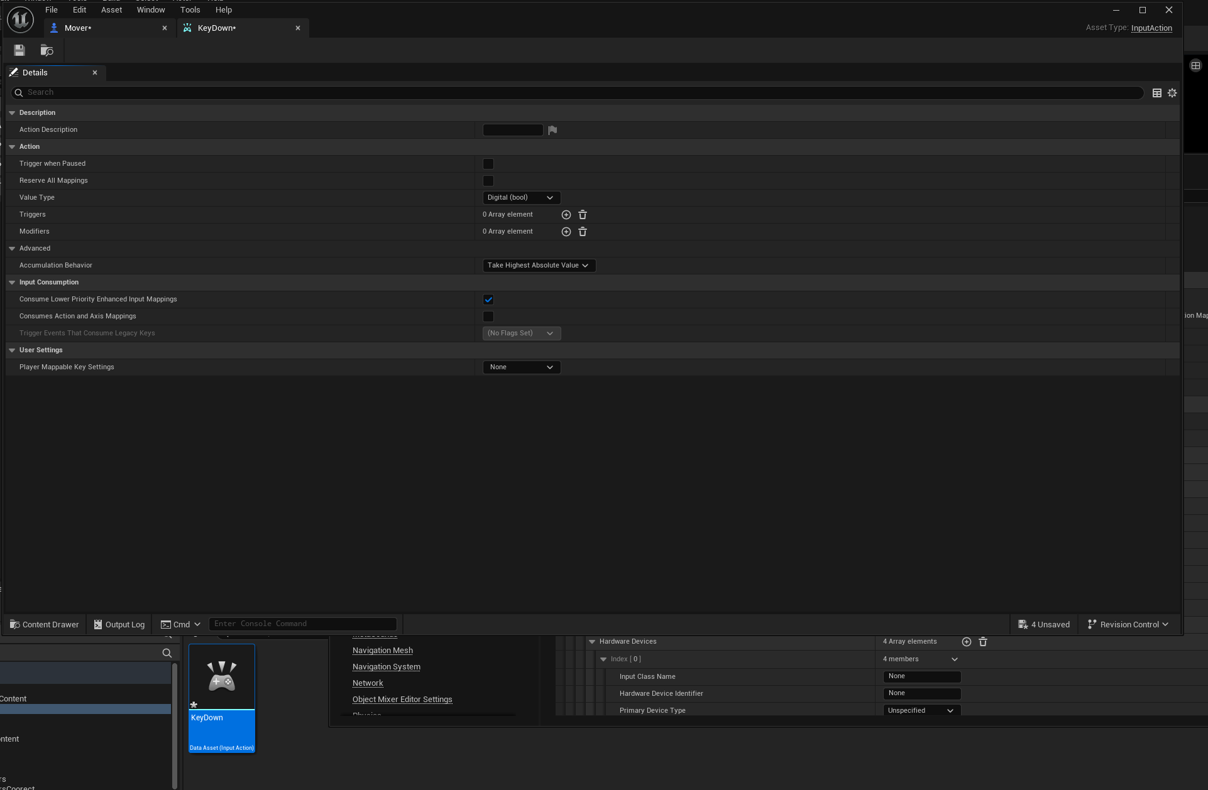Screen dimensions: 1208x790
Task: Open the property matrix grid view icon
Action: (1156, 93)
